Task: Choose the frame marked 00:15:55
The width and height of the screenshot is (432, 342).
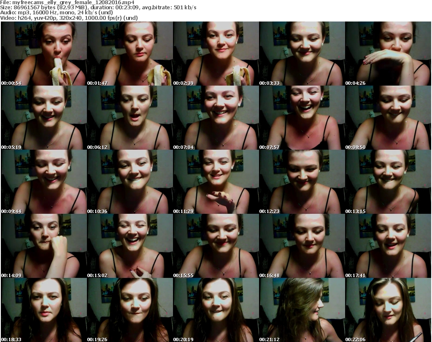Action: (x=216, y=246)
